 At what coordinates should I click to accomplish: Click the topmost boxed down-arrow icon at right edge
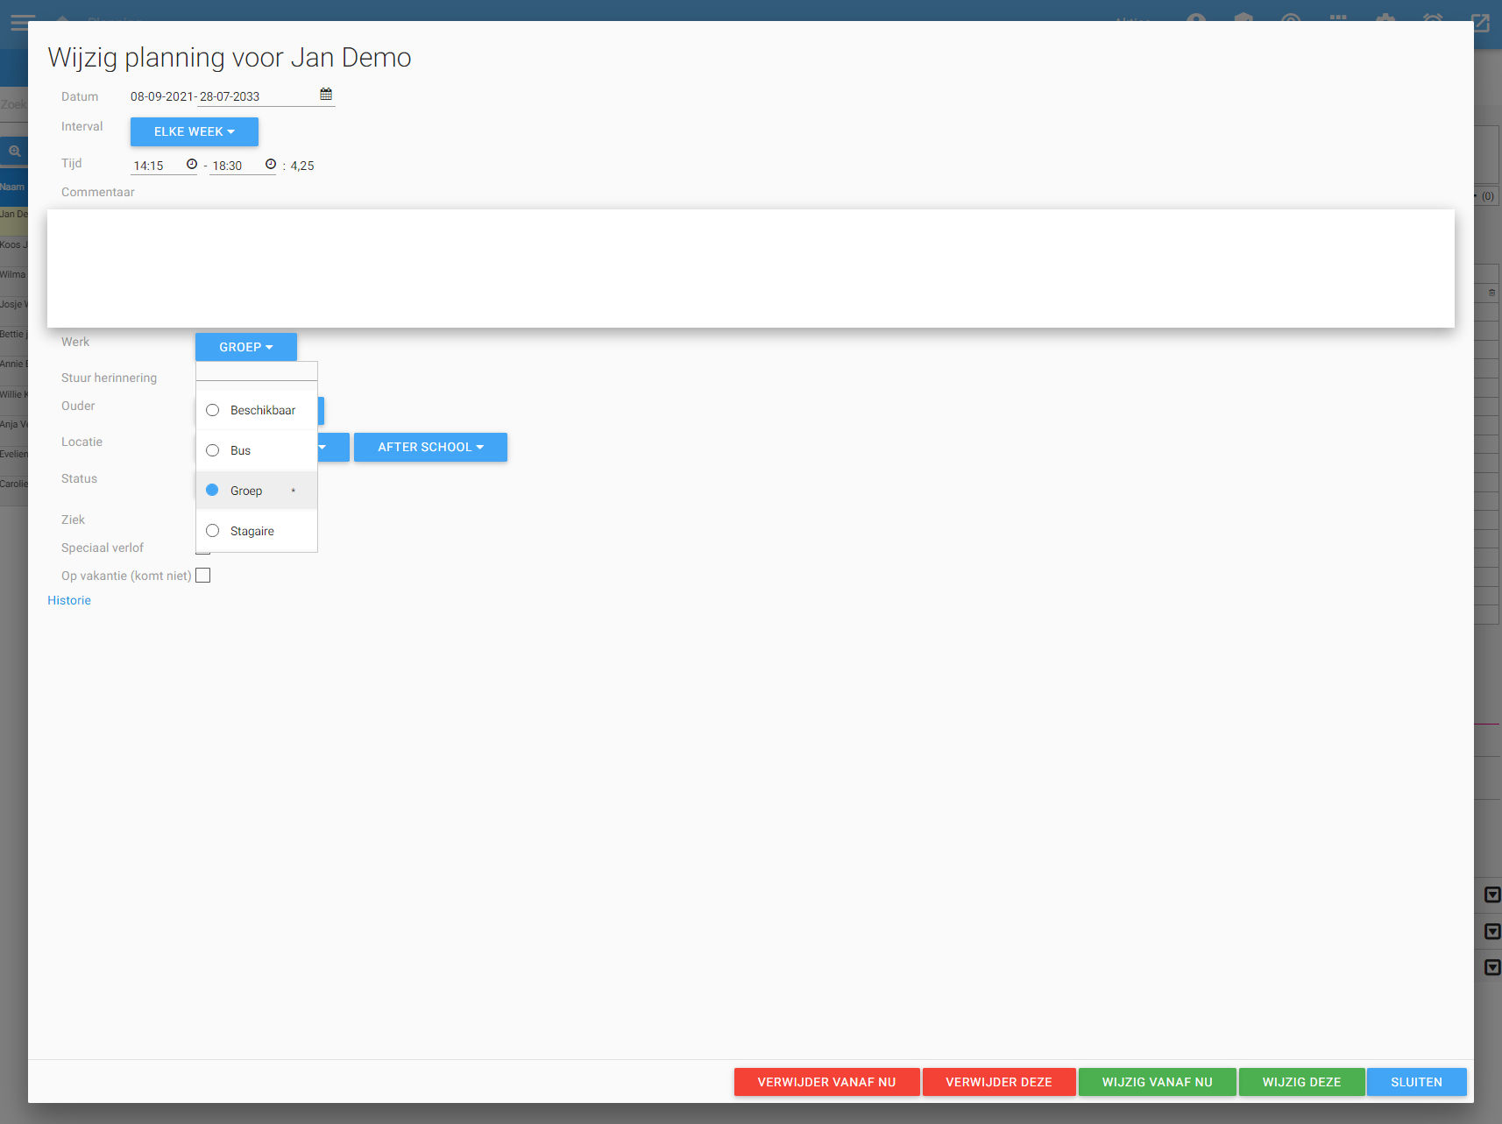pyautogui.click(x=1491, y=895)
